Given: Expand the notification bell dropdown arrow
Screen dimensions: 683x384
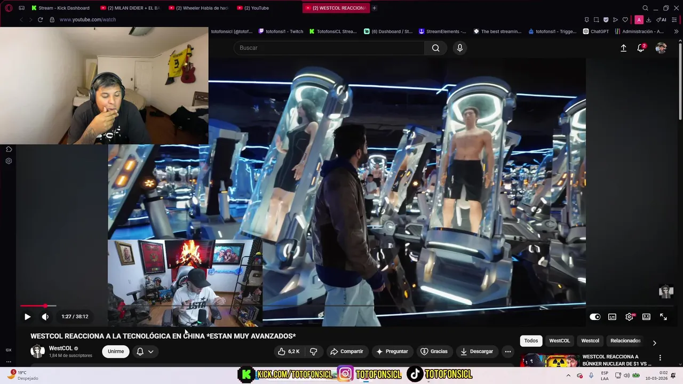Looking at the screenshot, I should [151, 351].
